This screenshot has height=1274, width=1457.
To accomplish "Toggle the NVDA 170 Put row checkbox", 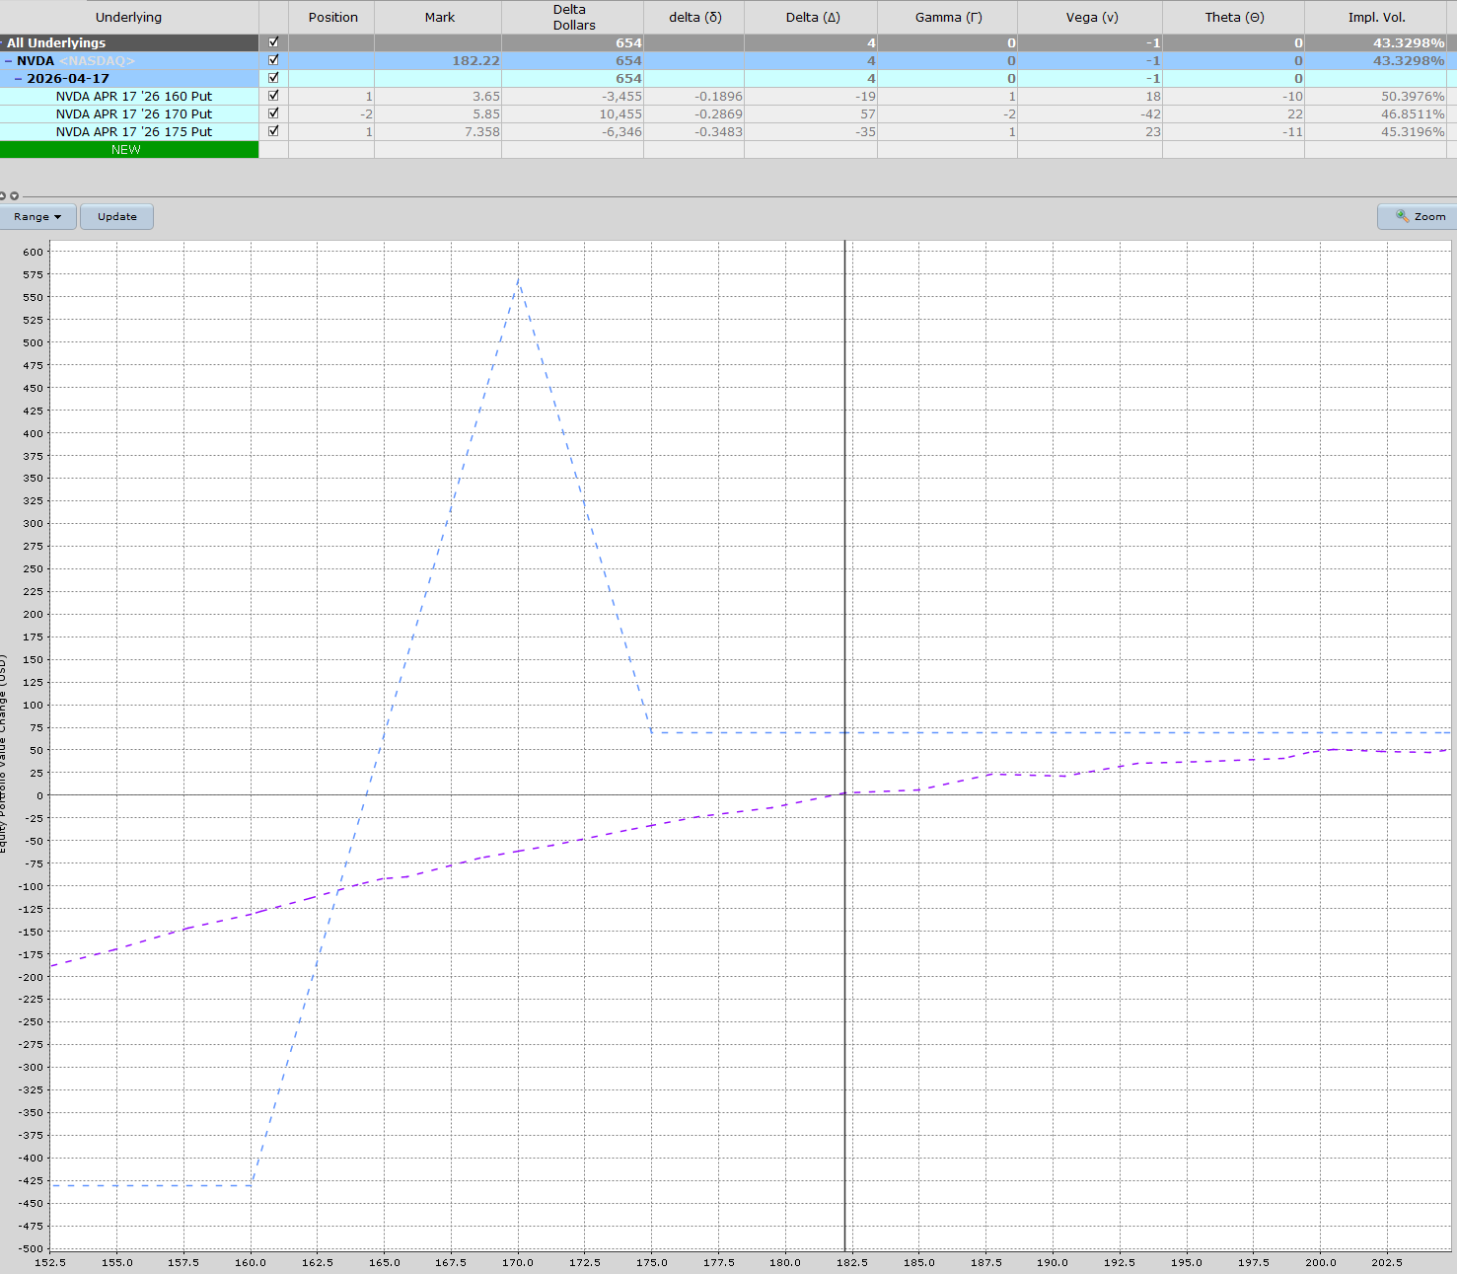I will tap(273, 113).
